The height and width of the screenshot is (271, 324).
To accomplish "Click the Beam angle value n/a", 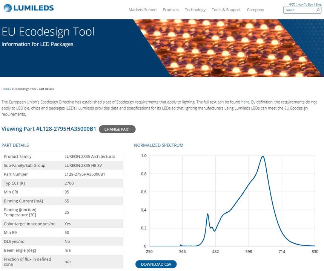I will pos(68,250).
